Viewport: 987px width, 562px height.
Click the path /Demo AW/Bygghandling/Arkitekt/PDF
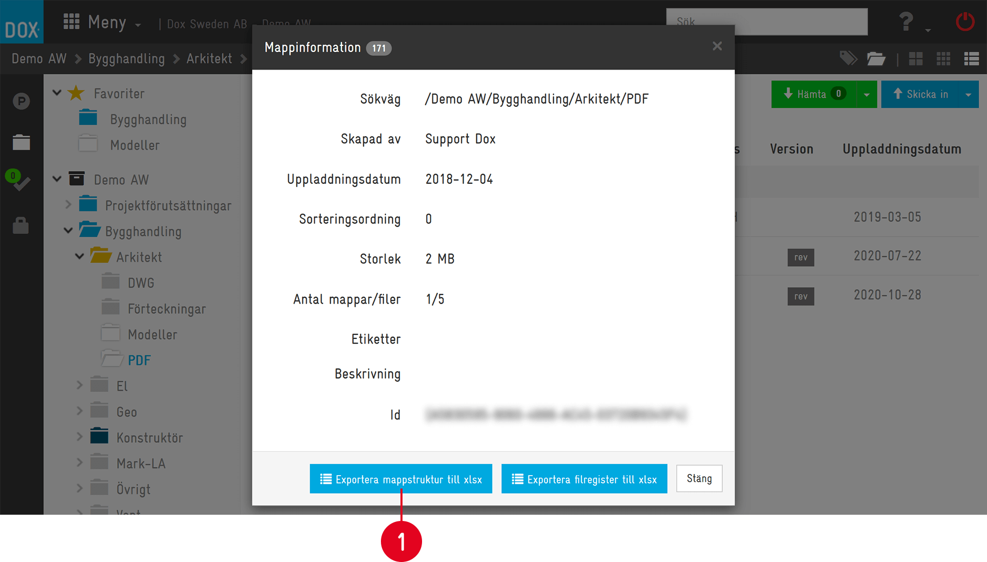[x=536, y=99]
